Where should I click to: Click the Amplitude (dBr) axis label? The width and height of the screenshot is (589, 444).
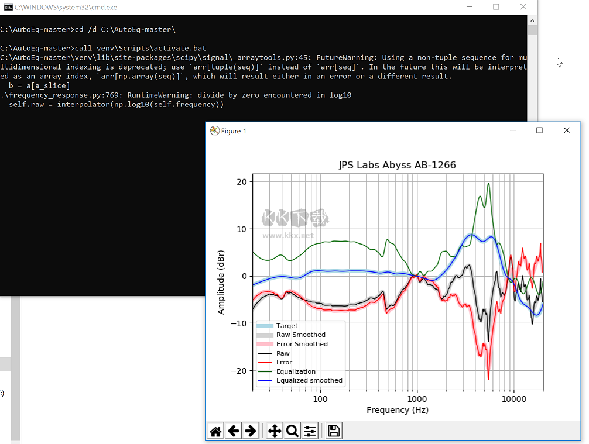point(221,282)
